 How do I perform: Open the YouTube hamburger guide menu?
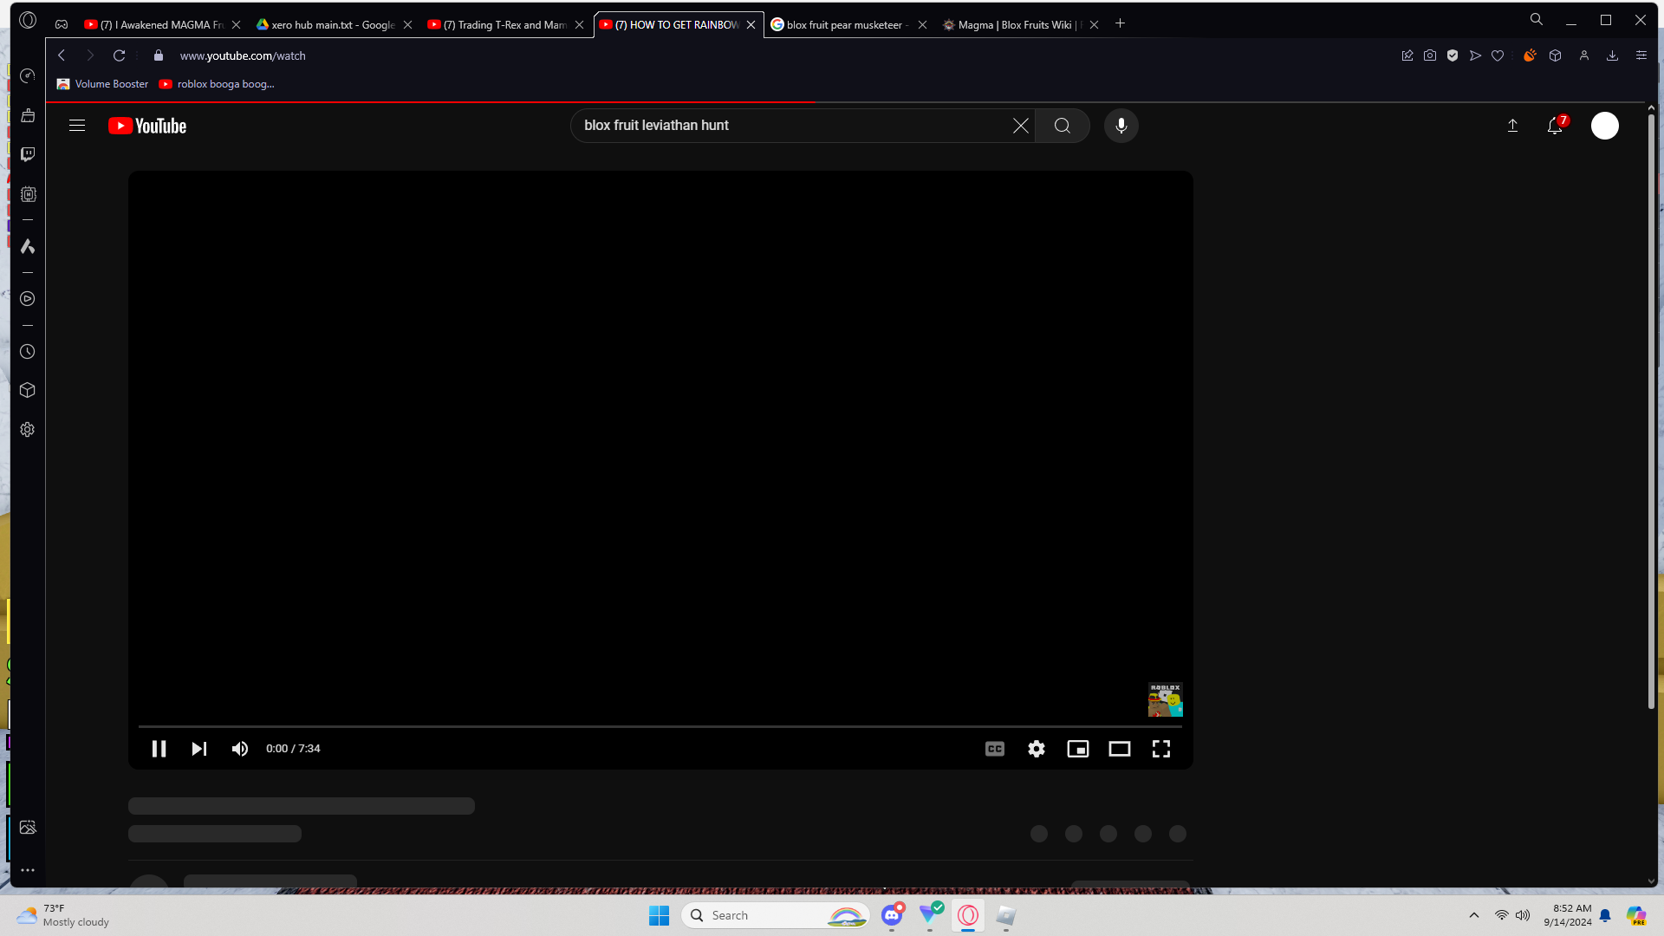click(77, 126)
